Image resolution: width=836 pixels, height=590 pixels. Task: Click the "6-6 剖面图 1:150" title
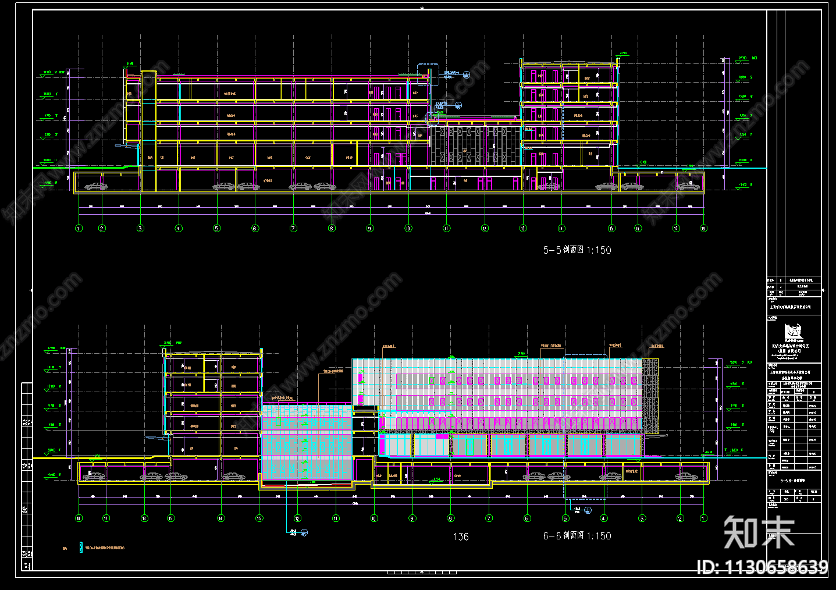pyautogui.click(x=577, y=536)
